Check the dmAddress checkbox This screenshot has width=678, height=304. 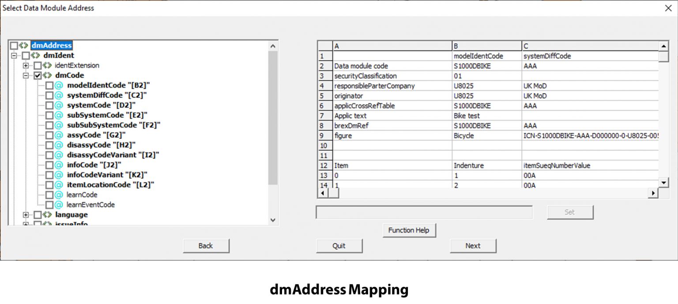13,45
